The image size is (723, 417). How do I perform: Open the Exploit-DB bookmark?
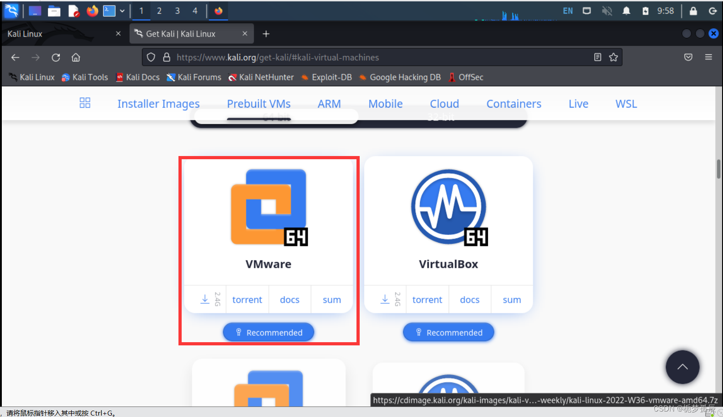point(326,78)
